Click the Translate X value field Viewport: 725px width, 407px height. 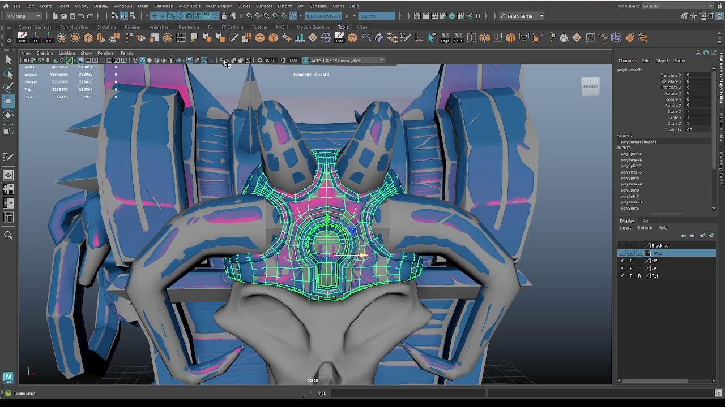pyautogui.click(x=697, y=75)
